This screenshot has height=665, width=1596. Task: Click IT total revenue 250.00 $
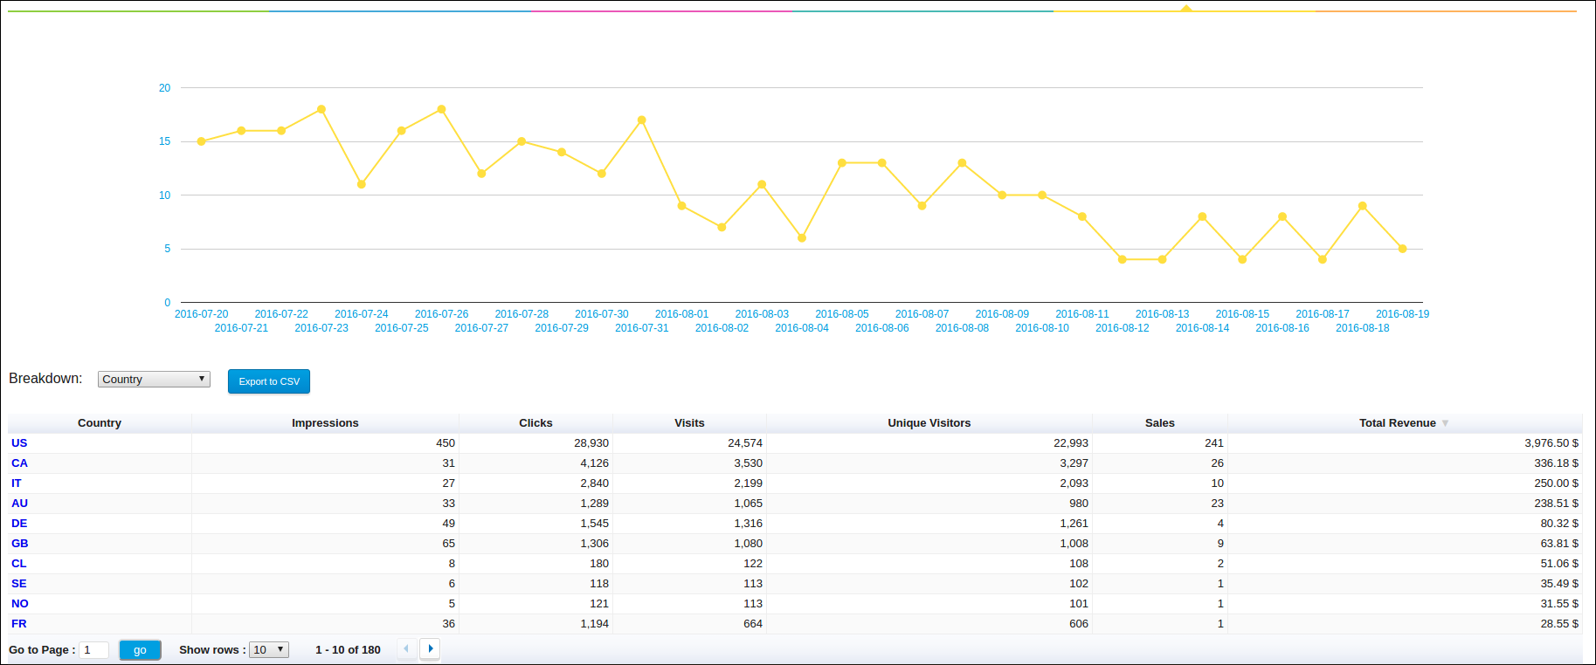click(x=1556, y=483)
